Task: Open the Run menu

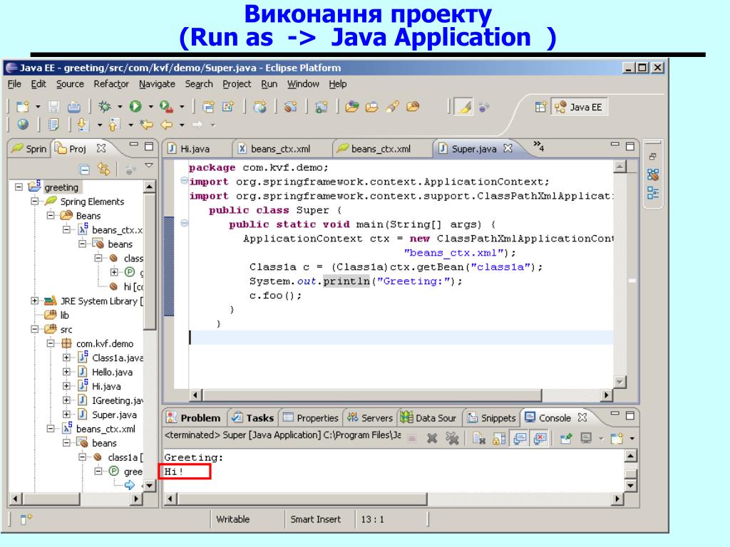Action: pyautogui.click(x=269, y=84)
